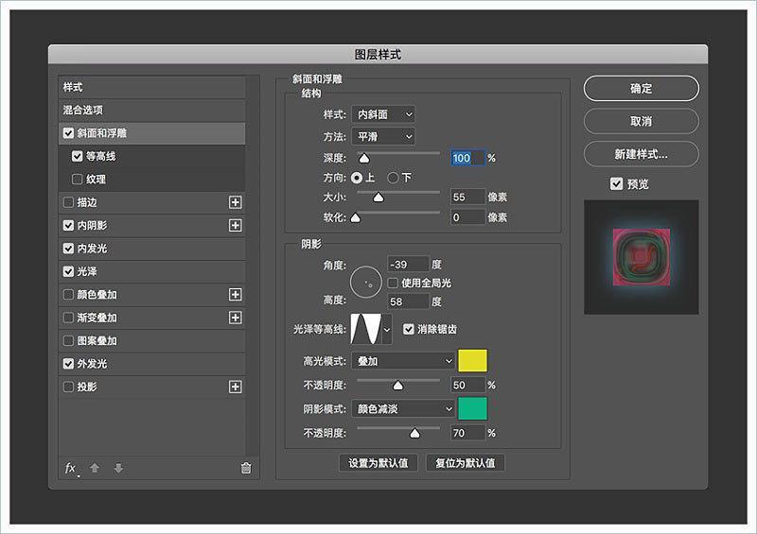Uncheck the 内发光 checkbox

68,249
